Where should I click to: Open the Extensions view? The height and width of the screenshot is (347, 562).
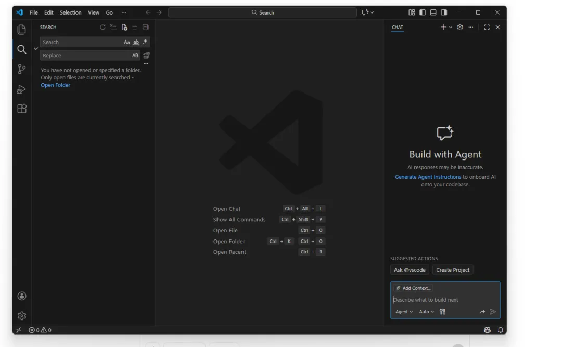(x=21, y=109)
